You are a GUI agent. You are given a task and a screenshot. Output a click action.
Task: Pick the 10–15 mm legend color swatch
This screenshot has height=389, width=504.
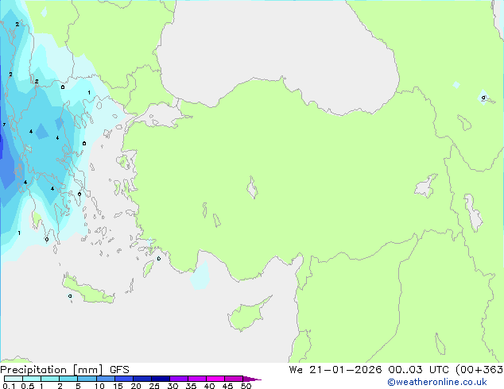click(106, 379)
